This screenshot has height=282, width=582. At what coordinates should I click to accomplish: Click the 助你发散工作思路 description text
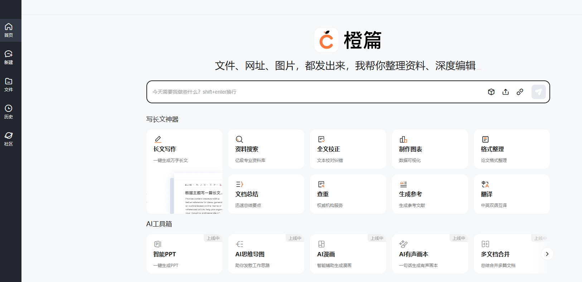click(x=252, y=266)
